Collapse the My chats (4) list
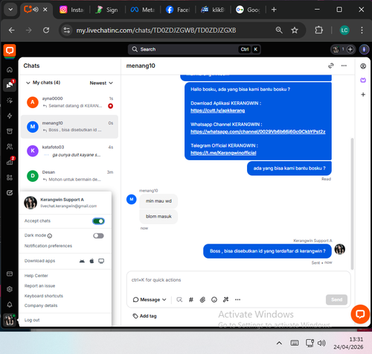Screen dimensions: 372x354 (x=28, y=83)
